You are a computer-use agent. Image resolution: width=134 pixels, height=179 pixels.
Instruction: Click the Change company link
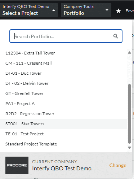tap(118, 165)
